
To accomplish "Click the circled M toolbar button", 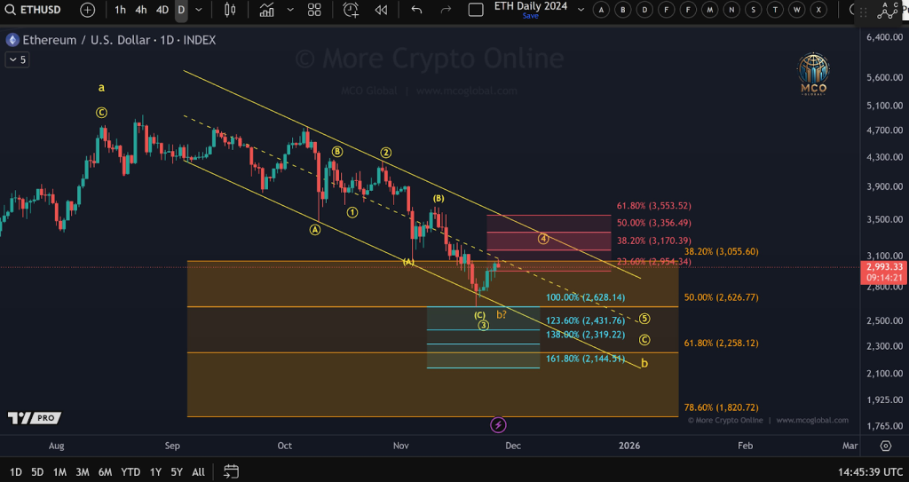I will (x=709, y=9).
